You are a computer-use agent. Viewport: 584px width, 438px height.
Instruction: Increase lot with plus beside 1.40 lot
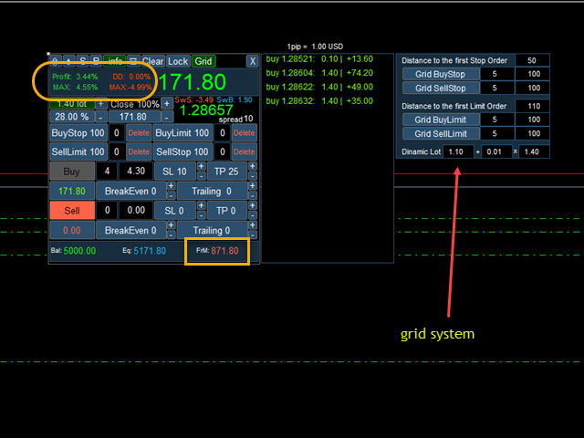(x=100, y=104)
